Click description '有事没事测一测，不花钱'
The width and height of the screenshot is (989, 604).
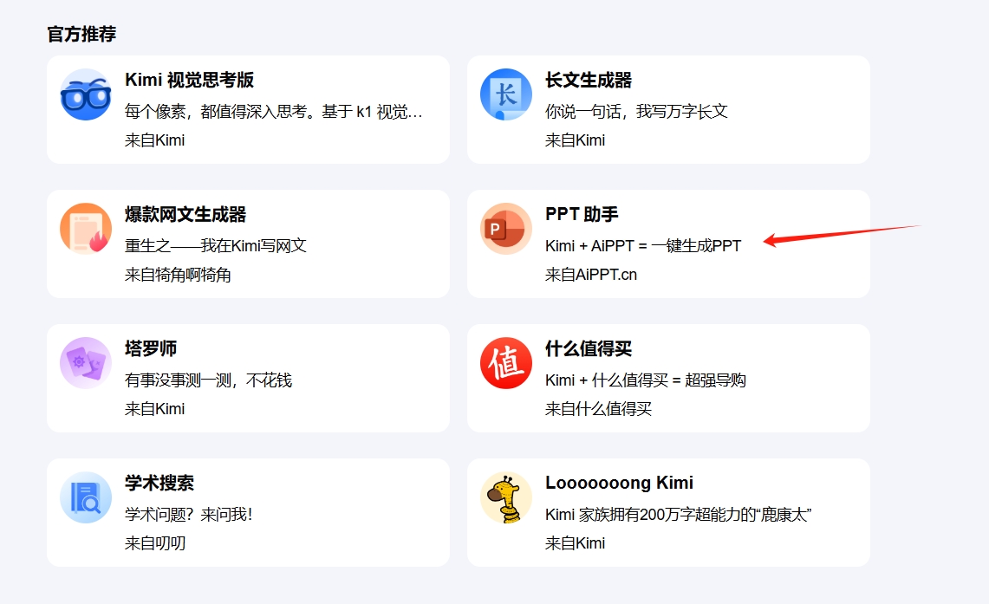tap(208, 380)
